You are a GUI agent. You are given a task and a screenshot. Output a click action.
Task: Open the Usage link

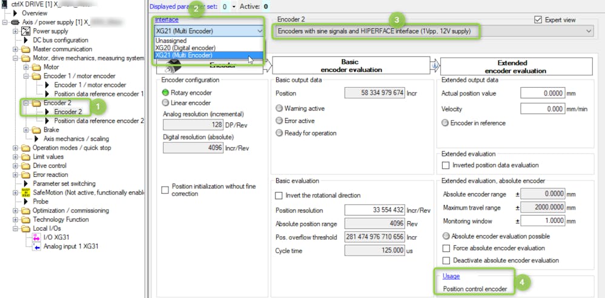[x=451, y=276]
